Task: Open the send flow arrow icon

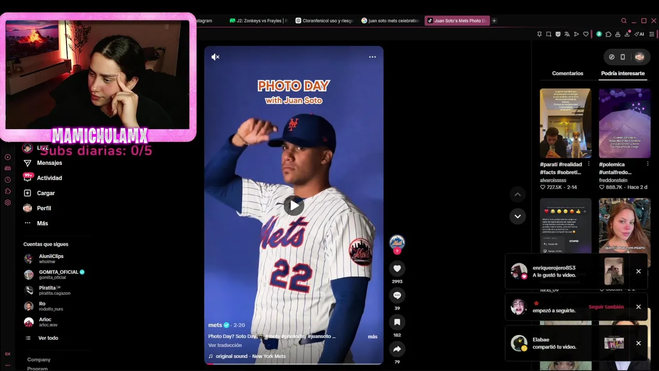Action: coord(576,34)
